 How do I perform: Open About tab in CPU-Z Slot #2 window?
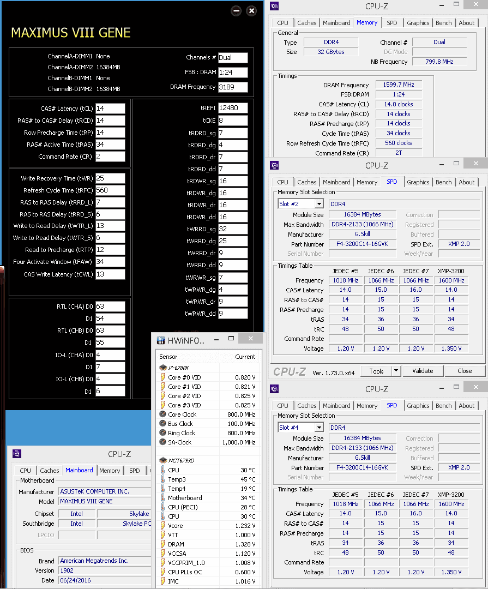(467, 182)
